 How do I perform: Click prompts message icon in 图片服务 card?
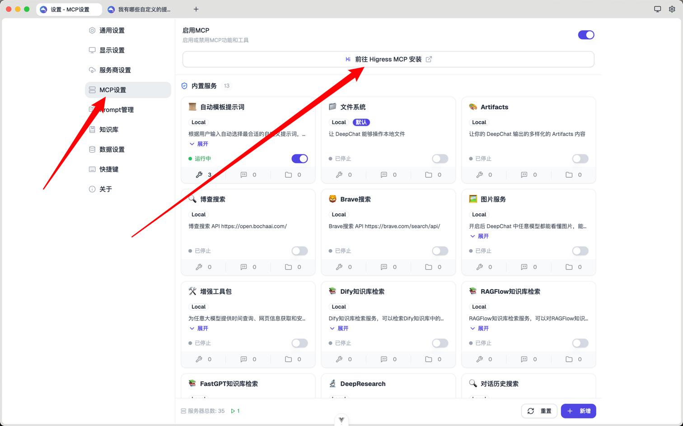[x=524, y=267]
